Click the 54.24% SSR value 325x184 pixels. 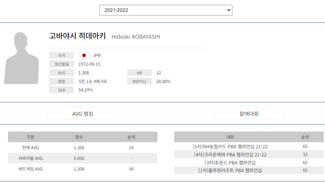tap(86, 90)
